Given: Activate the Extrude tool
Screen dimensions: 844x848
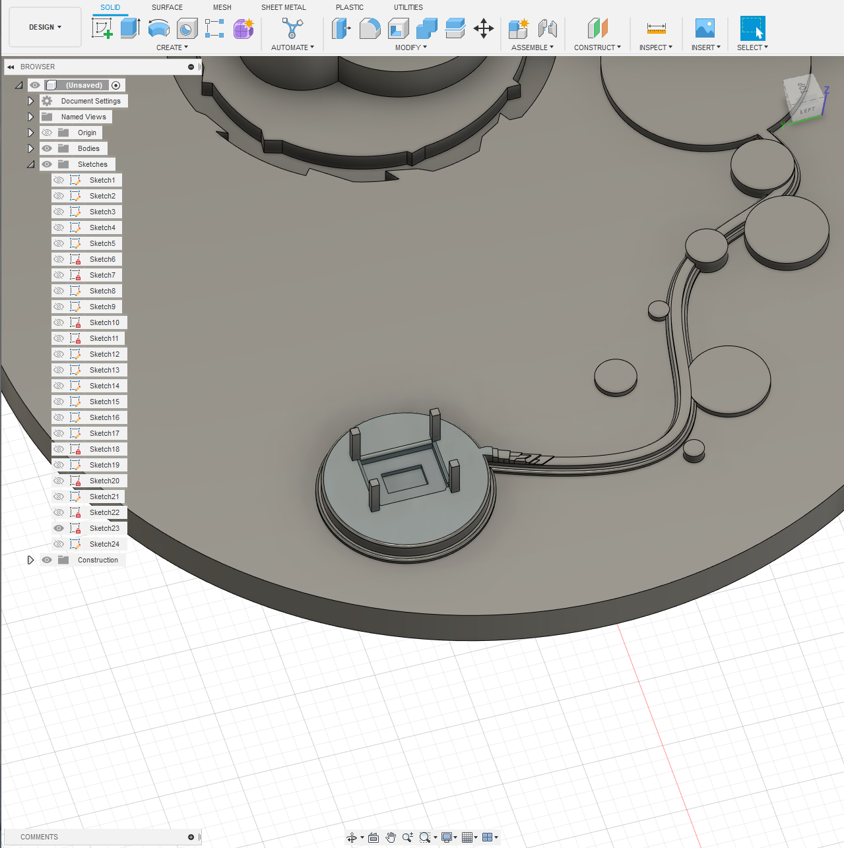Looking at the screenshot, I should pyautogui.click(x=130, y=28).
